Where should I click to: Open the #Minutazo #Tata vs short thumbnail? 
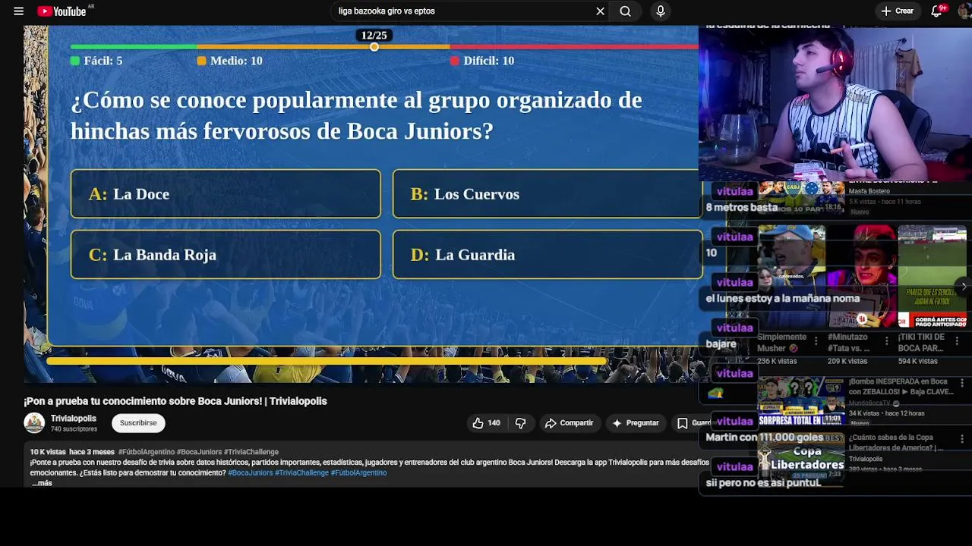862,276
